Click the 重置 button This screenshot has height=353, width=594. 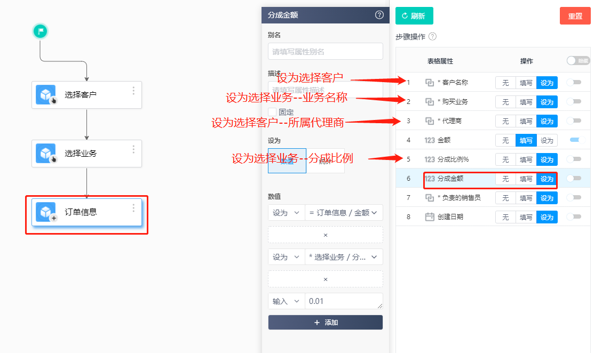pos(575,15)
